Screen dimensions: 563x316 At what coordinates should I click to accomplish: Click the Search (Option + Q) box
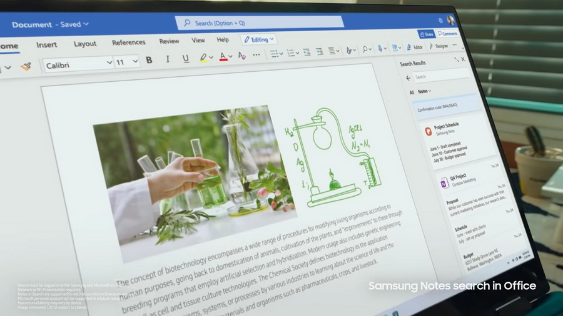(259, 22)
